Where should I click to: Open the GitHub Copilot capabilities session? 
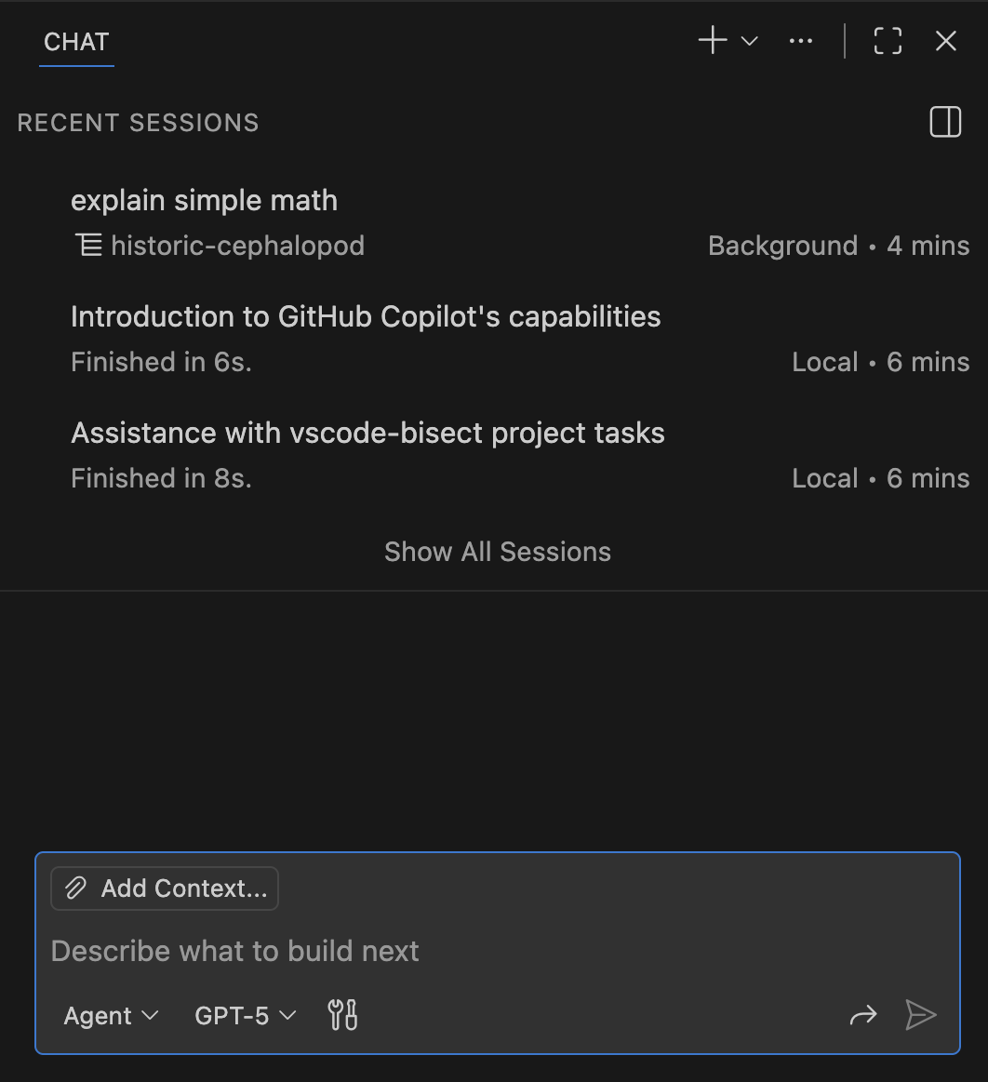(x=366, y=316)
